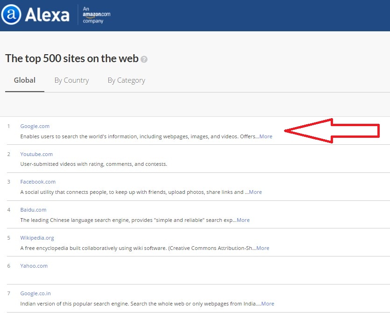Screen dimensions: 390x313
Task: Switch to the By Category tab
Action: click(x=127, y=80)
